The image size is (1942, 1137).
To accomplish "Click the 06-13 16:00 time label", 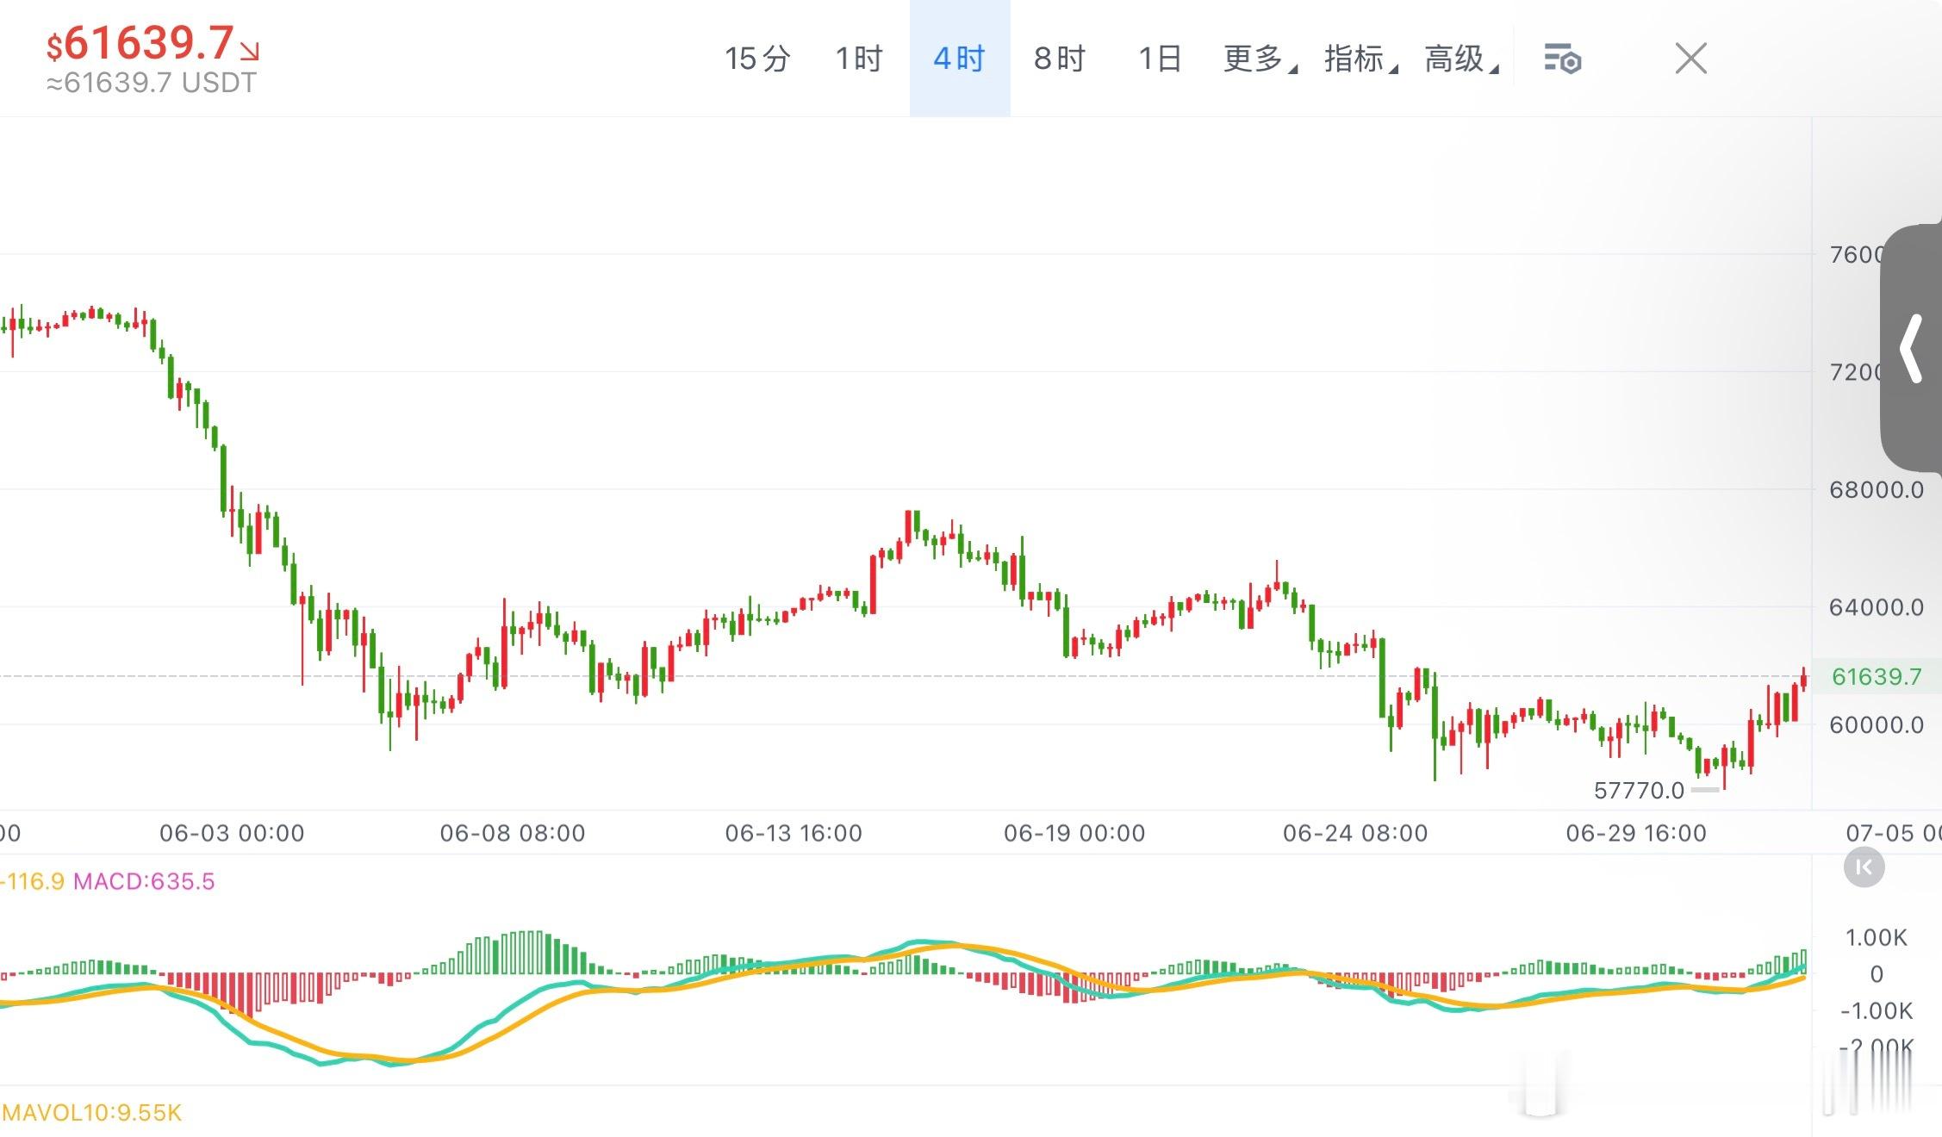I will pos(794,833).
